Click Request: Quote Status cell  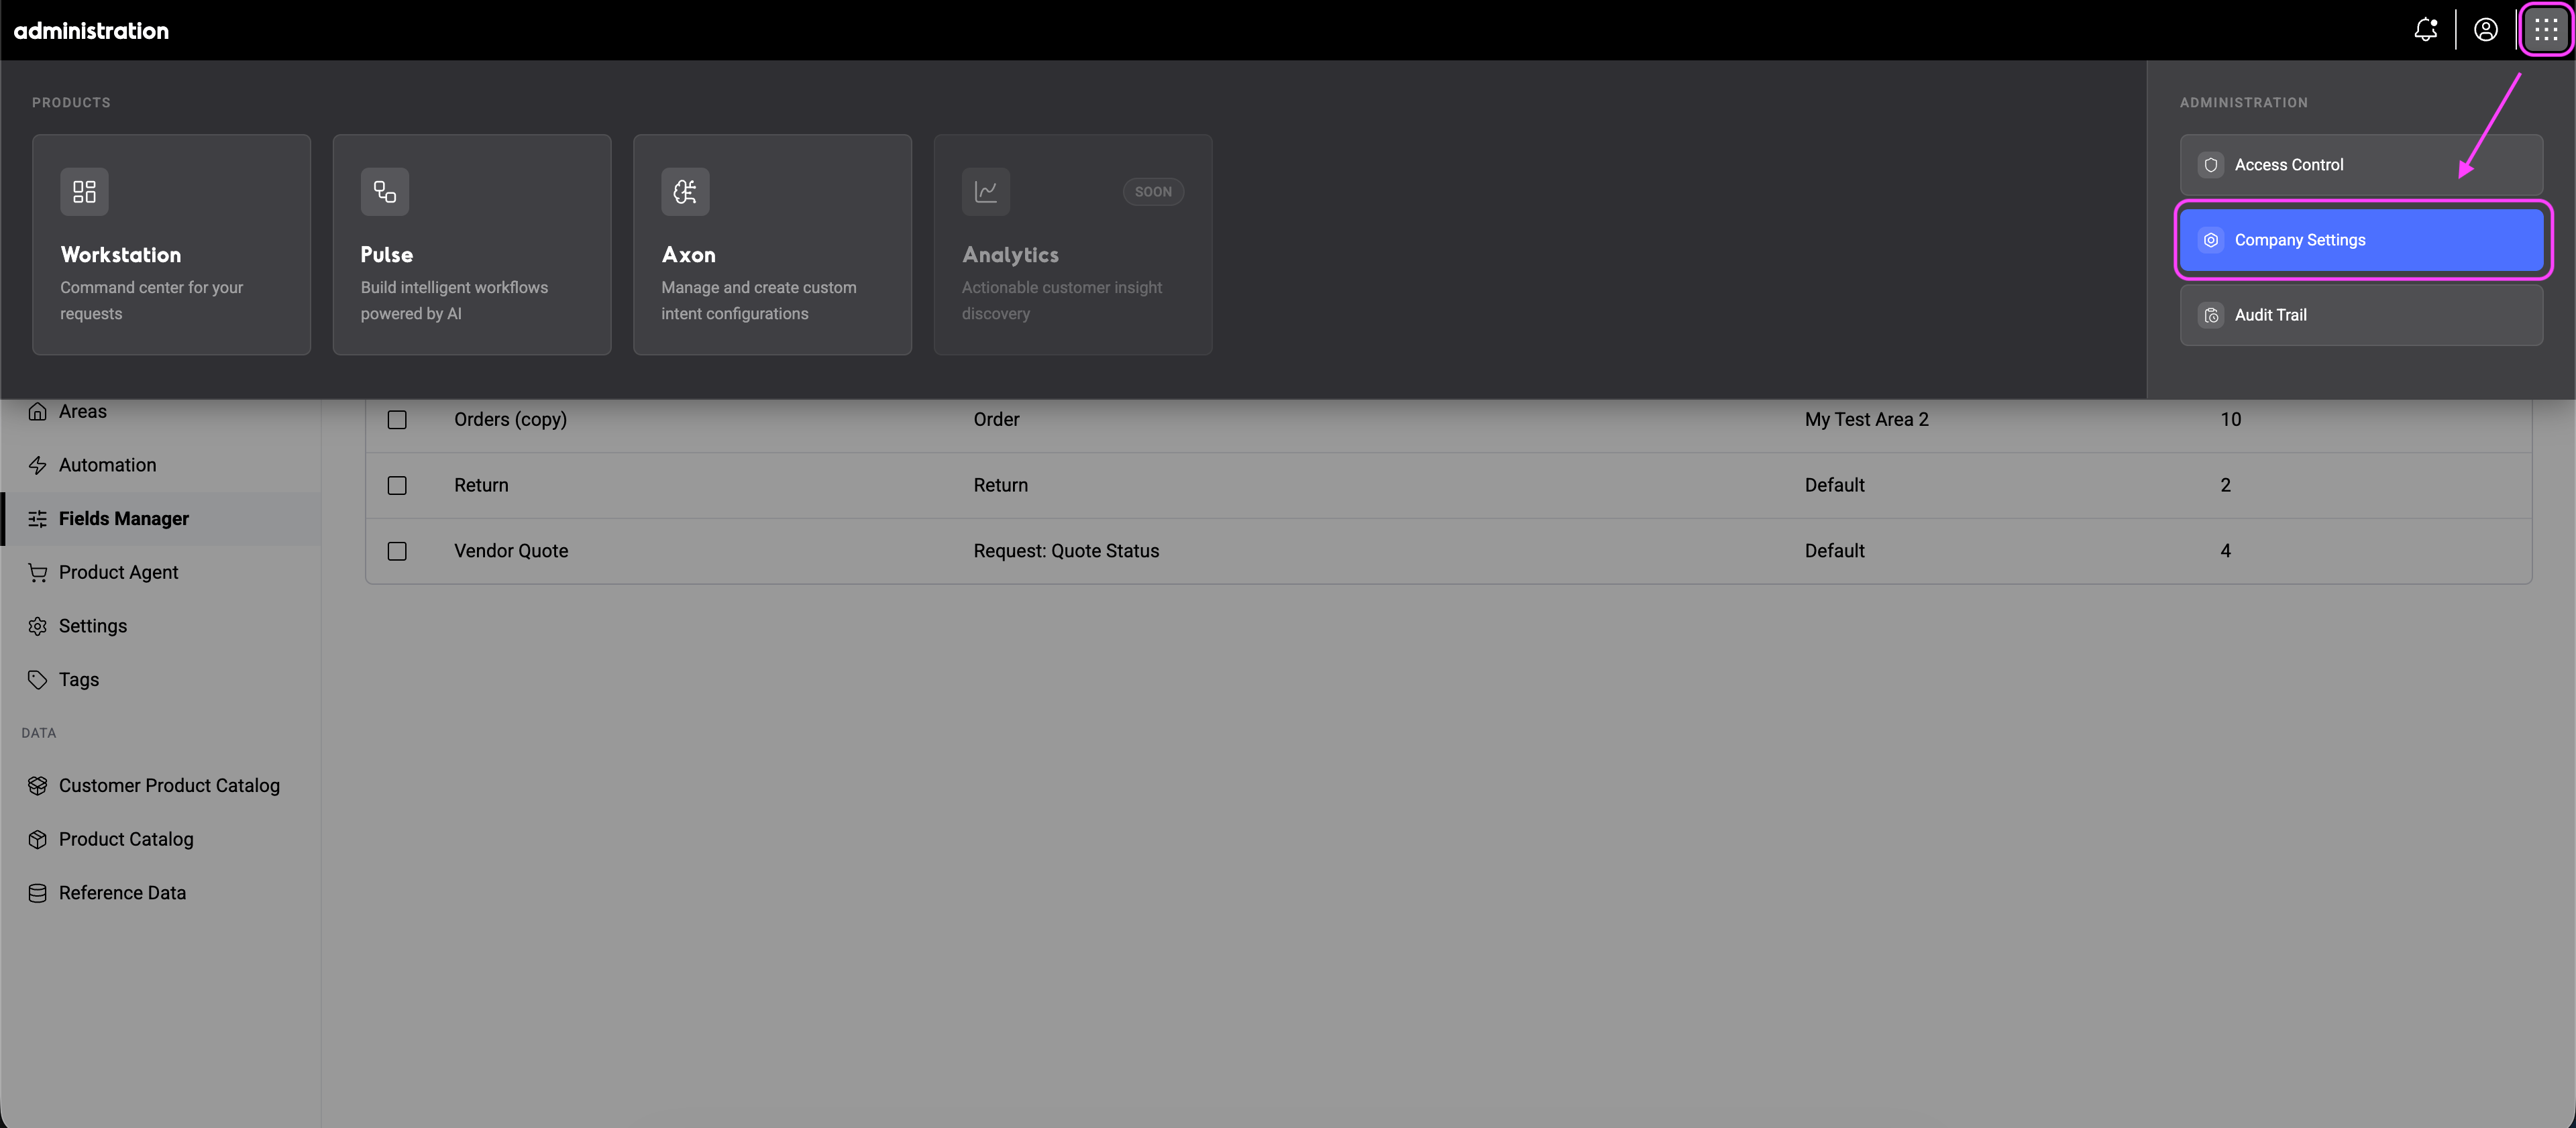(1066, 551)
